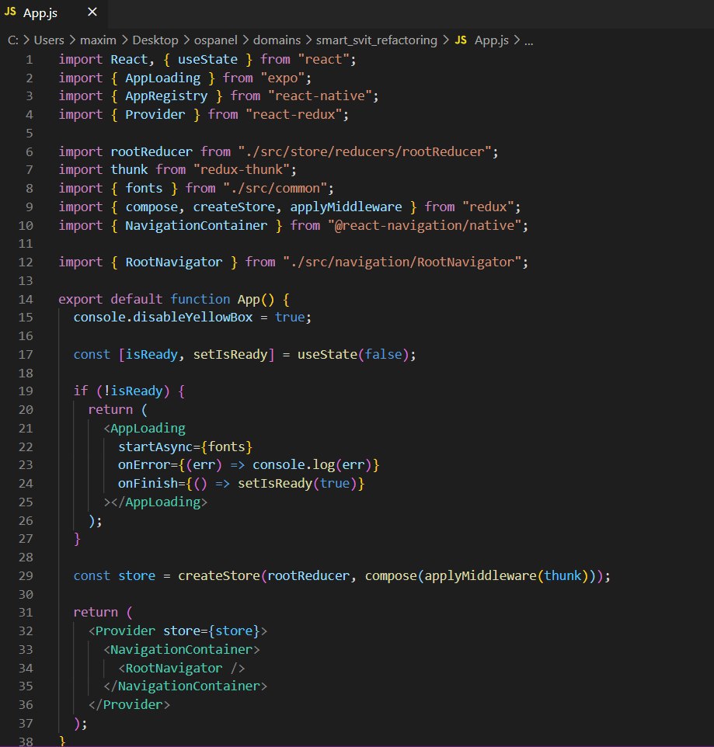Click 'AppRegistry' on line 3
714x747 pixels.
(x=166, y=96)
